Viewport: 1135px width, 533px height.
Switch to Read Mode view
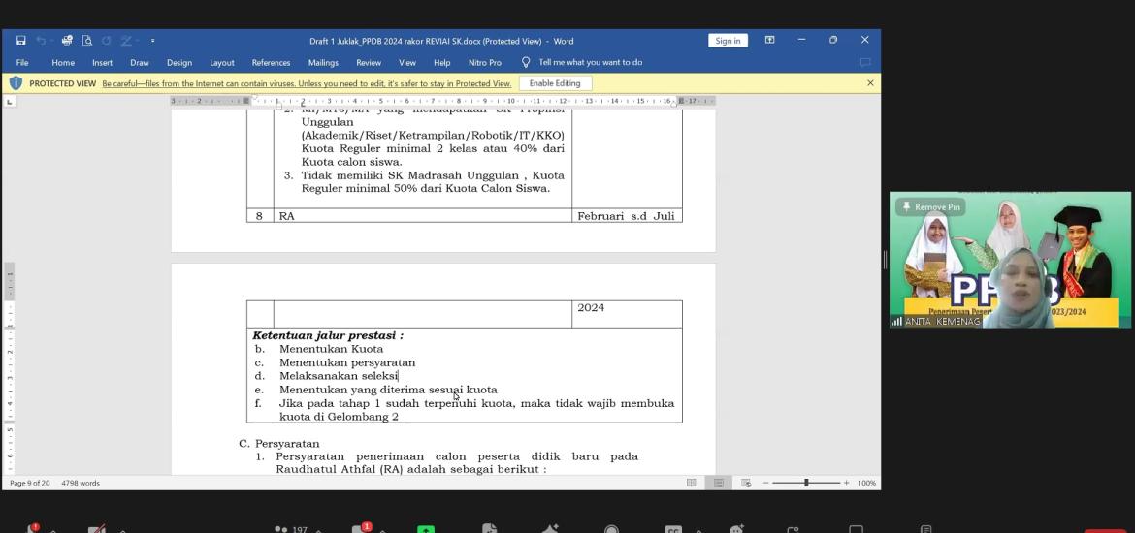click(692, 483)
